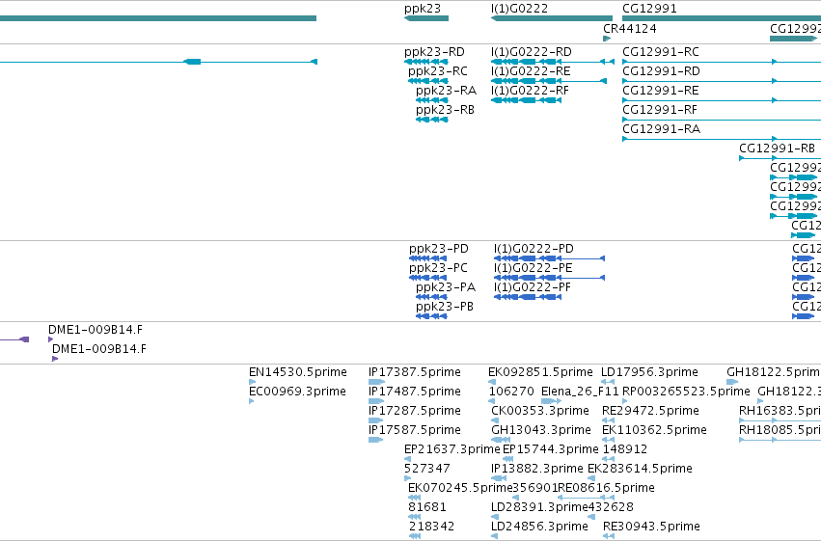
Task: Select transcript label ppk23-RC
Action: 438,71
